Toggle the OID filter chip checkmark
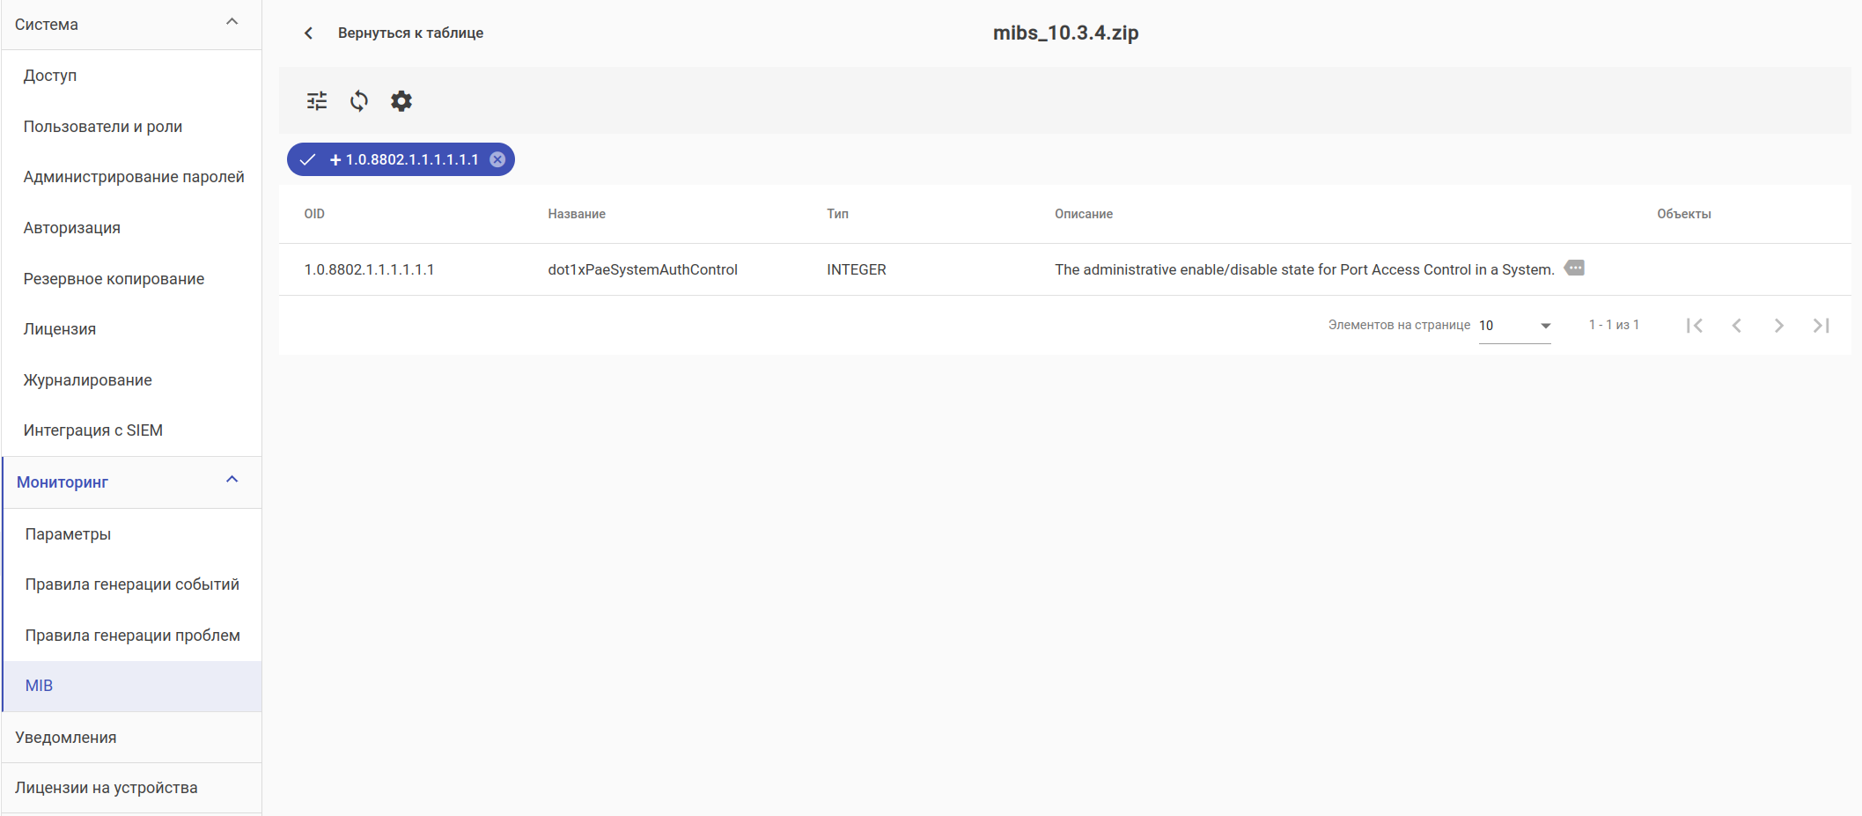 tap(307, 159)
